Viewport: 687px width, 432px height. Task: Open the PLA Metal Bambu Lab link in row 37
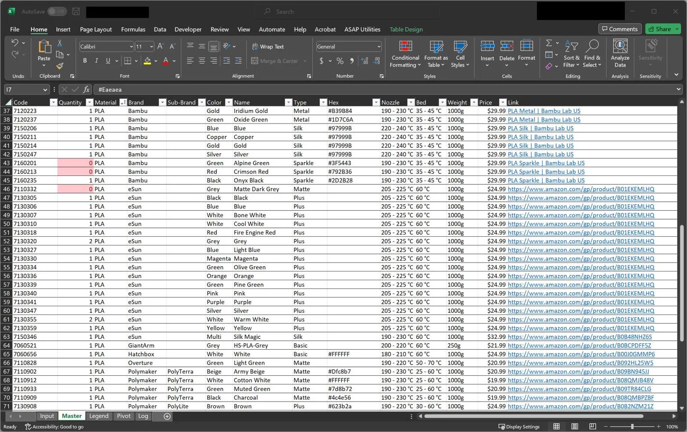(544, 111)
